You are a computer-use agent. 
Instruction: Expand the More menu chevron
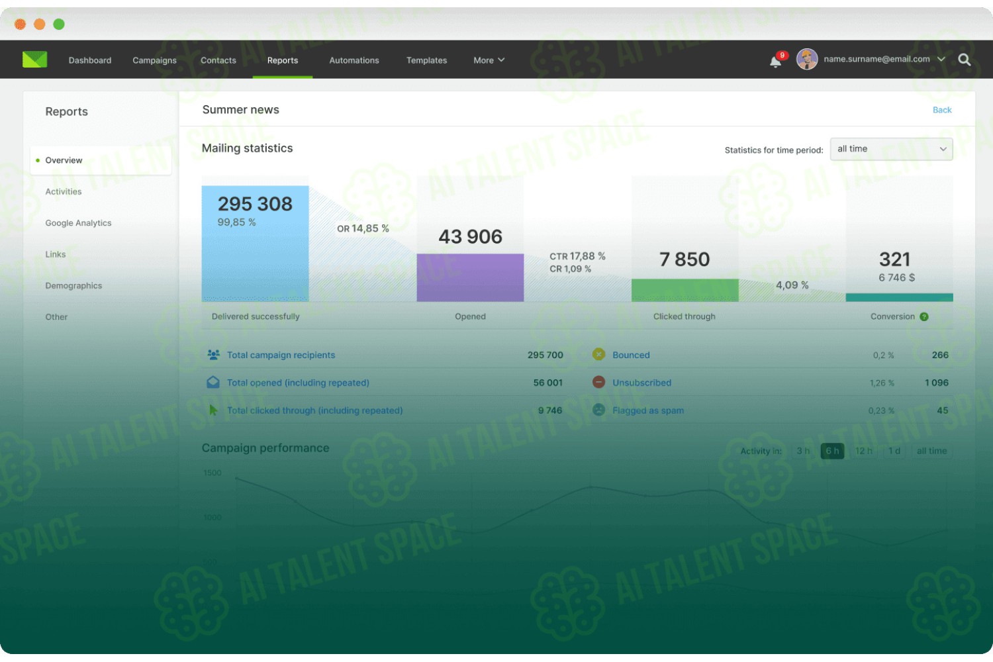(x=501, y=60)
